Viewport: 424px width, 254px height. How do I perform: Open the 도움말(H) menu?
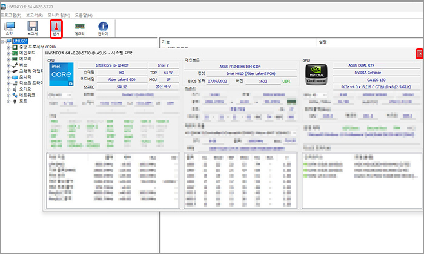[84, 15]
